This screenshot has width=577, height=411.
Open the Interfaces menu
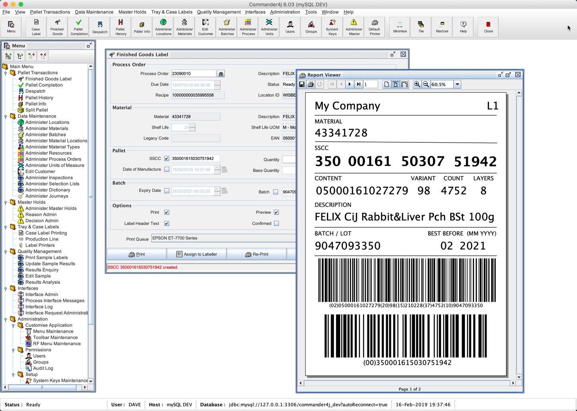point(255,12)
